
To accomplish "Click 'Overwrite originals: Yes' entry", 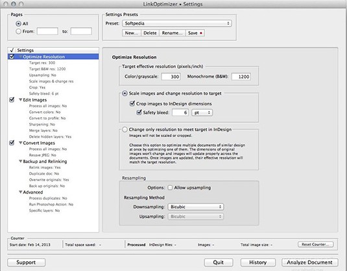I will pos(49,179).
